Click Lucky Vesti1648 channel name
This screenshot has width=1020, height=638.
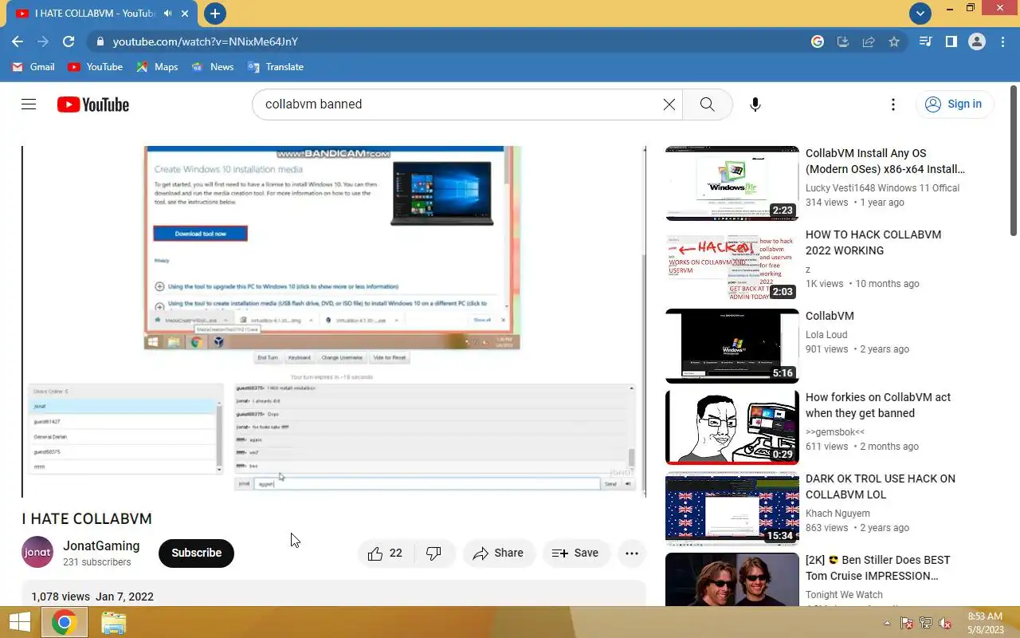pyautogui.click(x=882, y=188)
